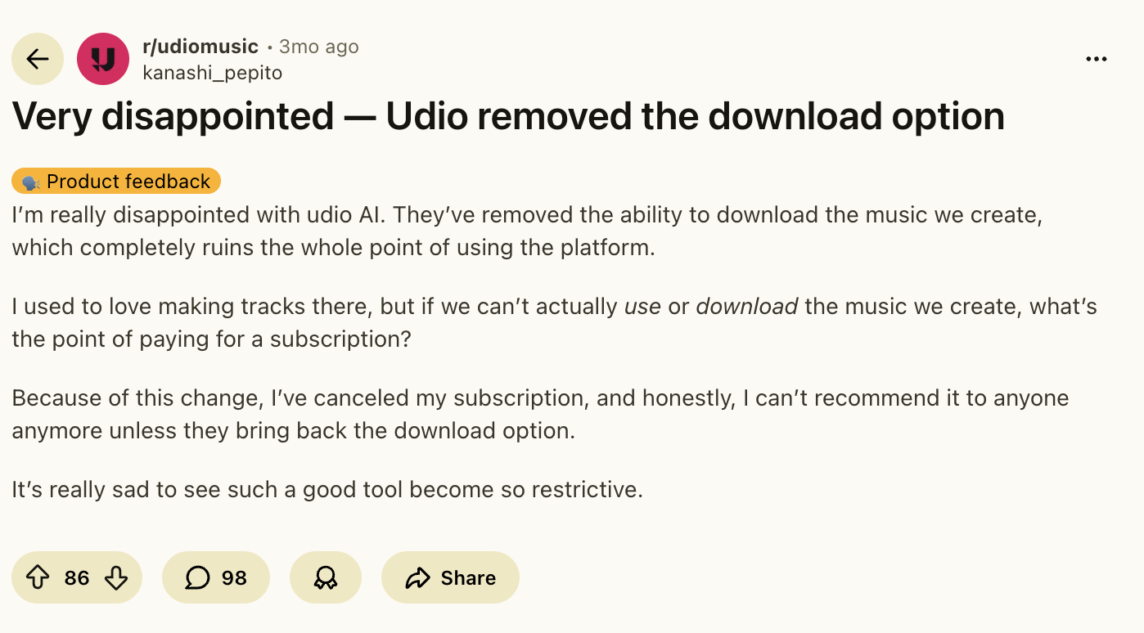
Task: Click the paragraph about canceled subscription
Action: coord(540,414)
